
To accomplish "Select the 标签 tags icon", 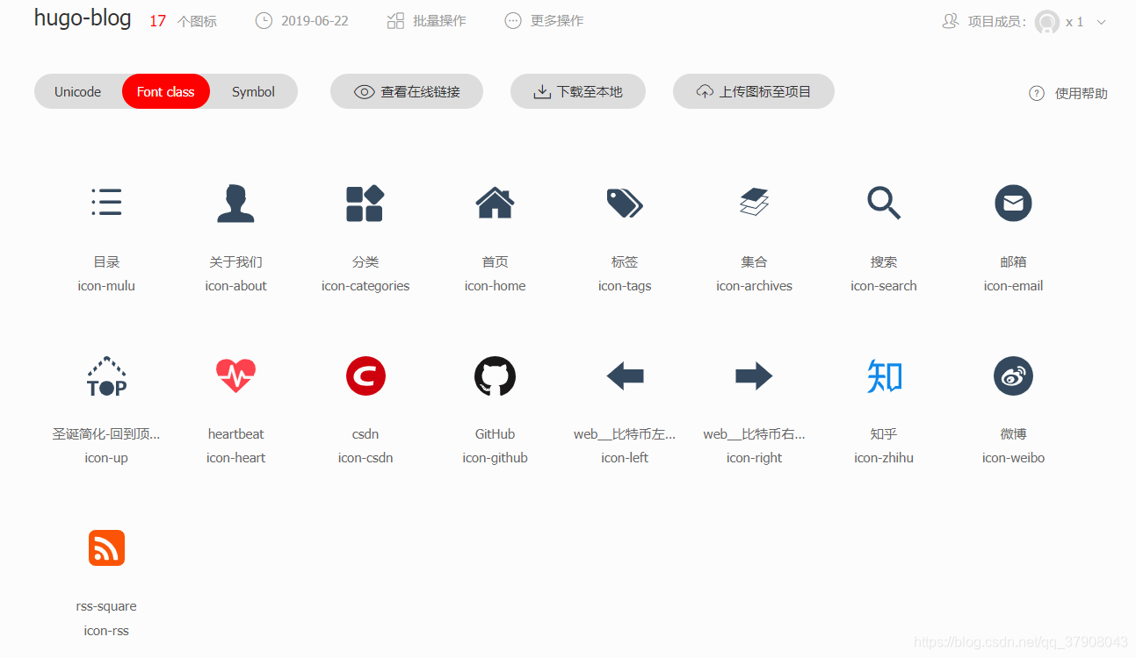I will click(x=625, y=203).
